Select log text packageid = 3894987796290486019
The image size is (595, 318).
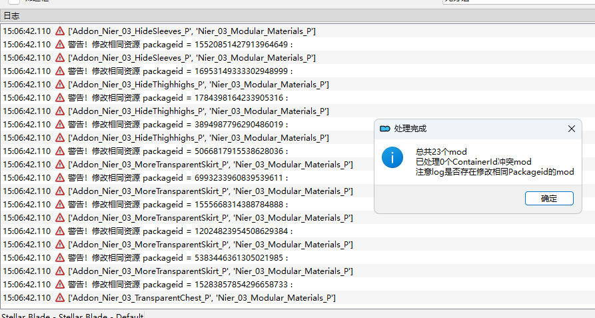[x=215, y=125]
